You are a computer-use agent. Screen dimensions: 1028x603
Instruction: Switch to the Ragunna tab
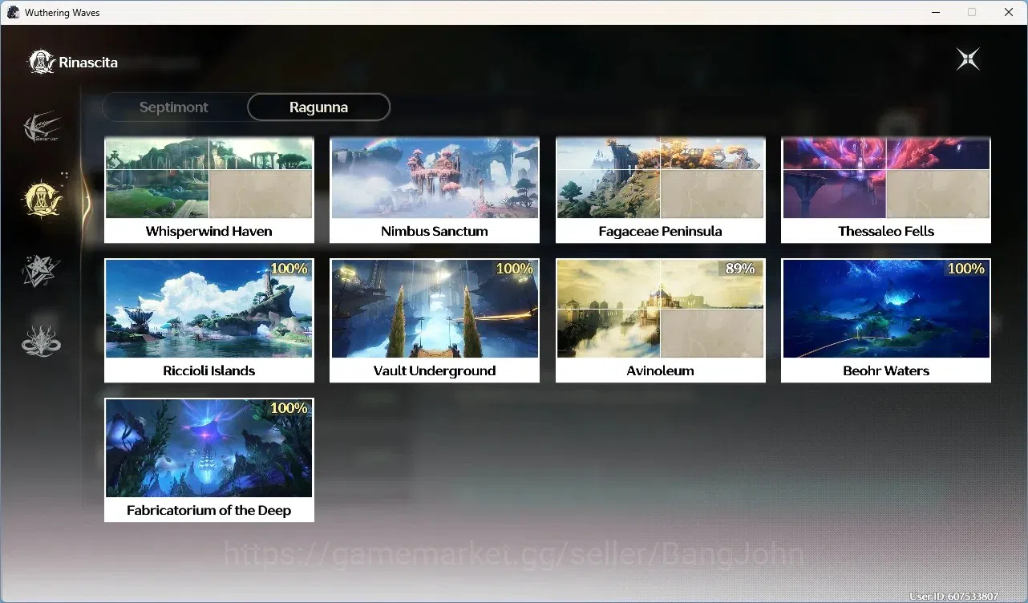point(318,107)
